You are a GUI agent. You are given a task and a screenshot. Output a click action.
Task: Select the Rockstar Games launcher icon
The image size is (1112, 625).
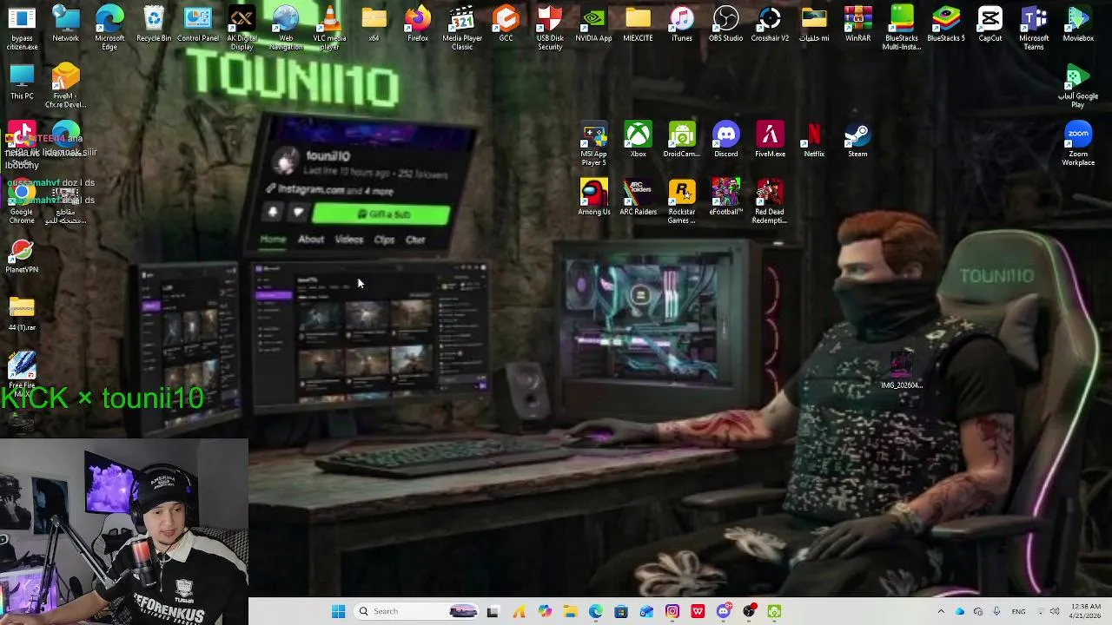click(x=682, y=201)
